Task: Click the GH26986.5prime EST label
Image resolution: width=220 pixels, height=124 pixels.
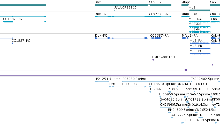Action: click(x=173, y=105)
